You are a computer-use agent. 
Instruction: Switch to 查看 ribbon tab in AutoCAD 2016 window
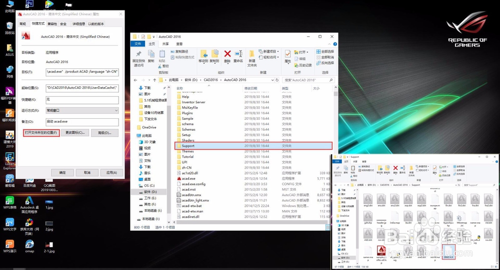click(179, 44)
